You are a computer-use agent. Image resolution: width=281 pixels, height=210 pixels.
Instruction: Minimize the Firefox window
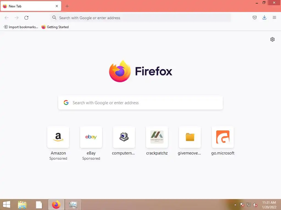(x=257, y=3)
